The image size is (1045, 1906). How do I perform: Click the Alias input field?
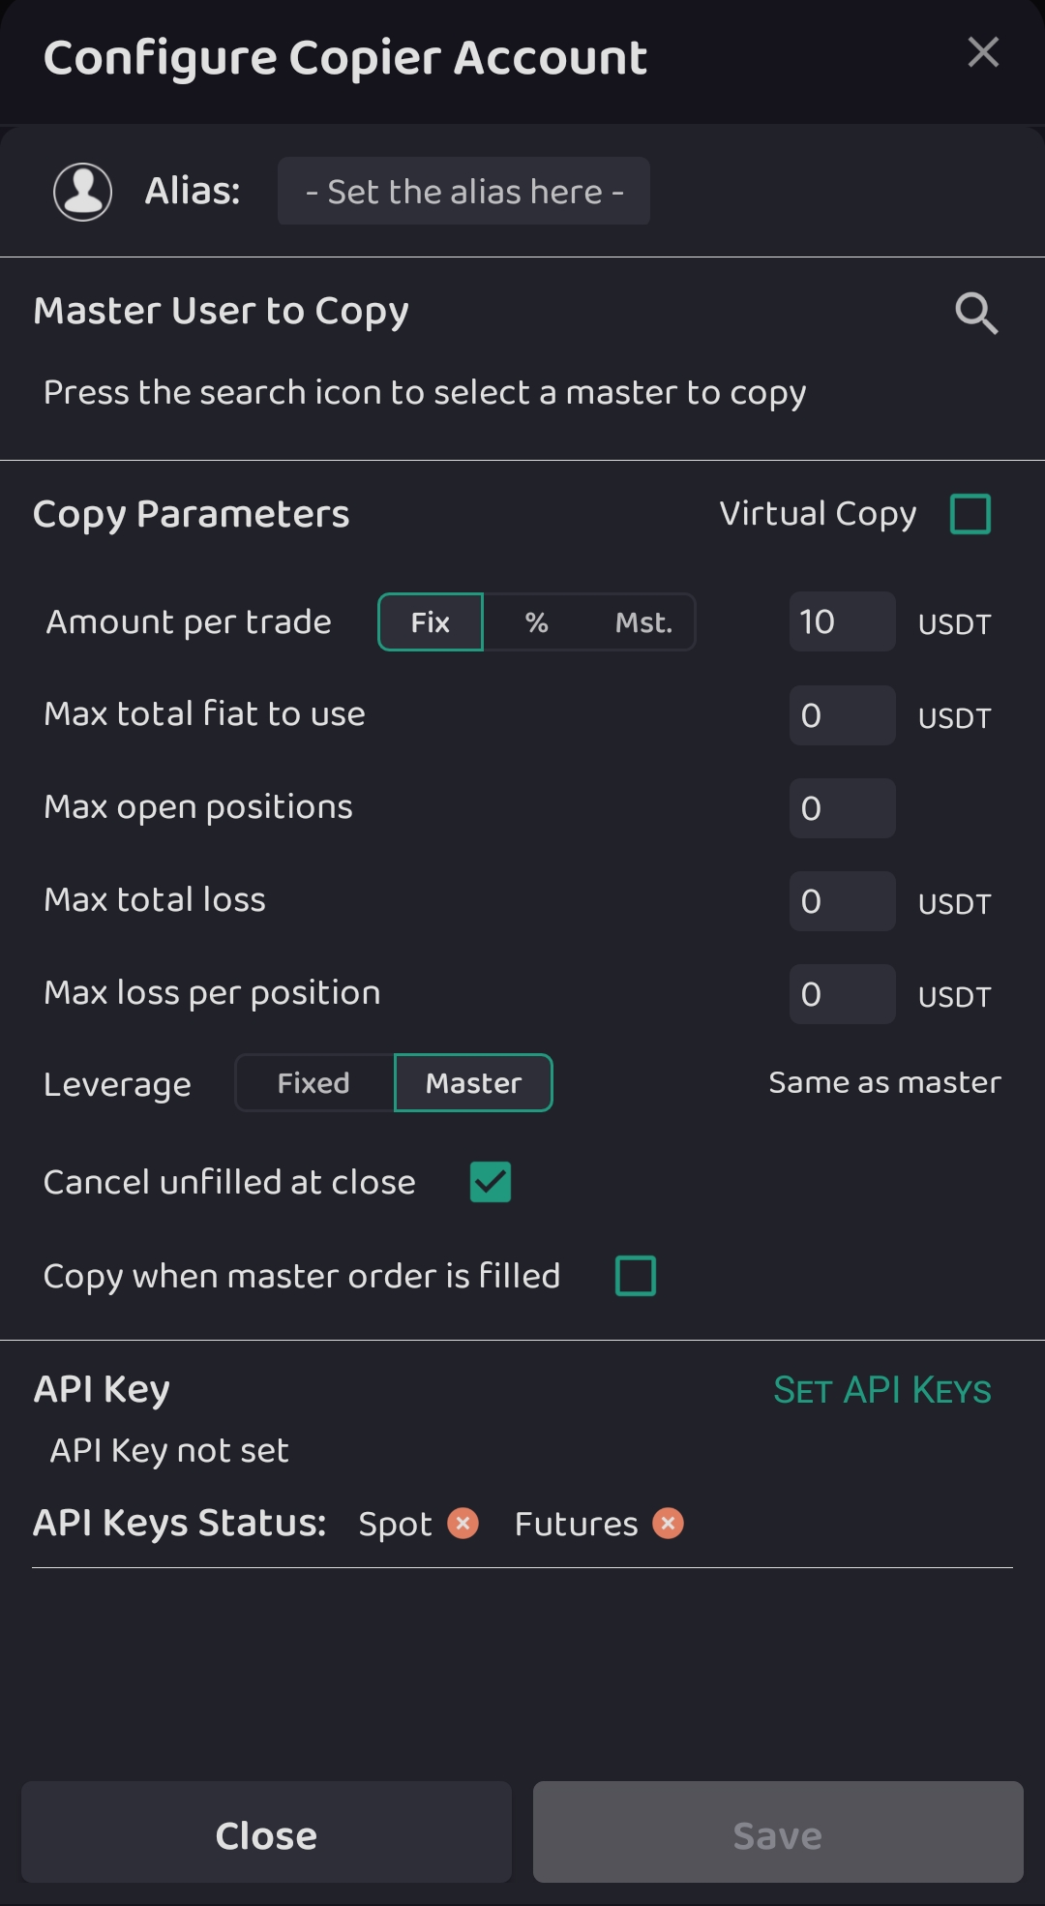pyautogui.click(x=463, y=191)
